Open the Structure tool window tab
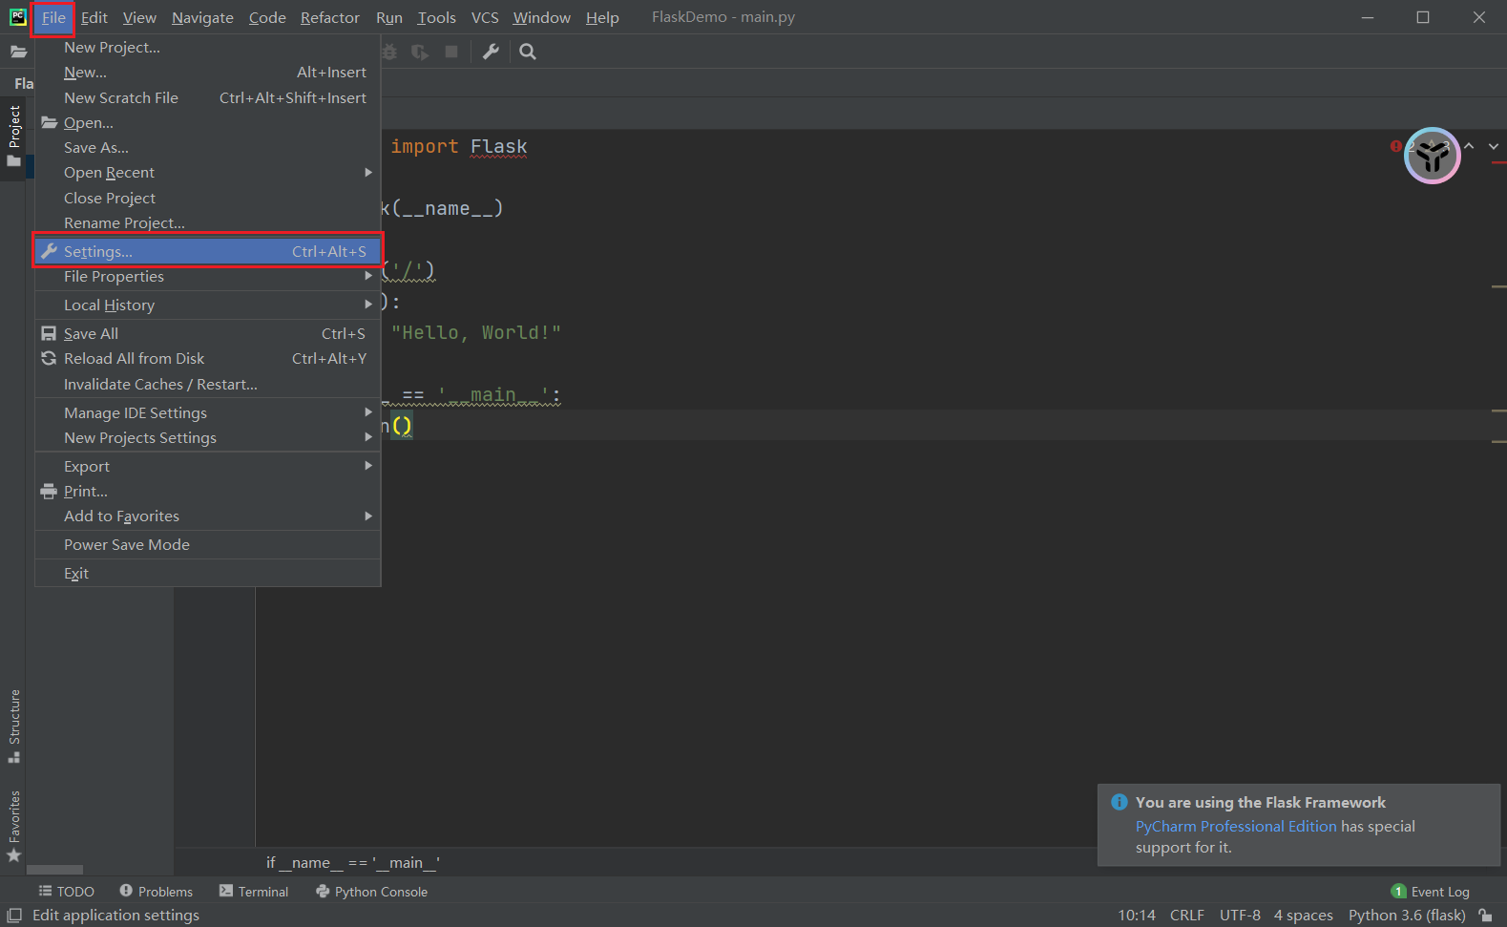 pos(13,726)
